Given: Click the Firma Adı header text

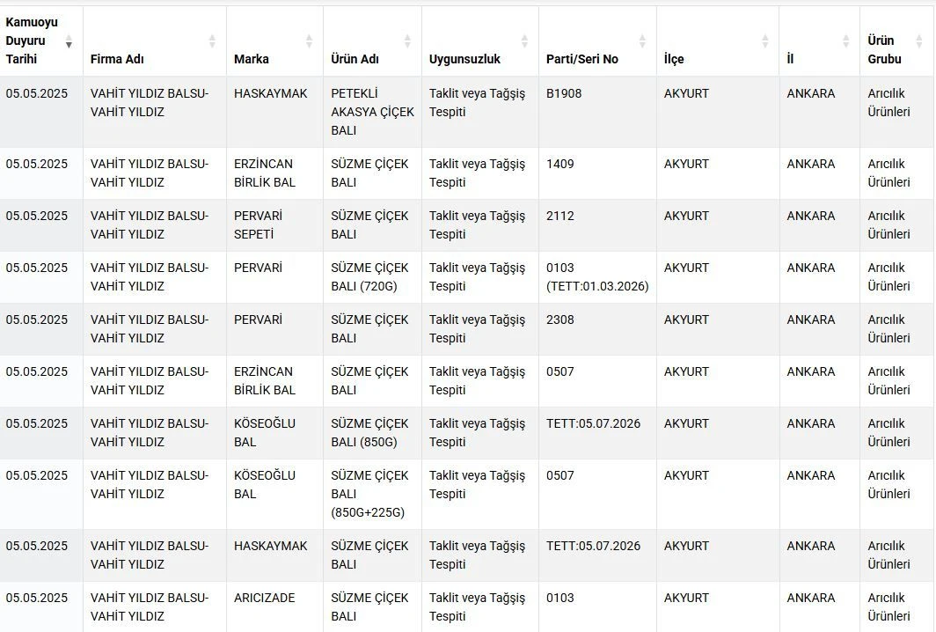Looking at the screenshot, I should pyautogui.click(x=117, y=59).
